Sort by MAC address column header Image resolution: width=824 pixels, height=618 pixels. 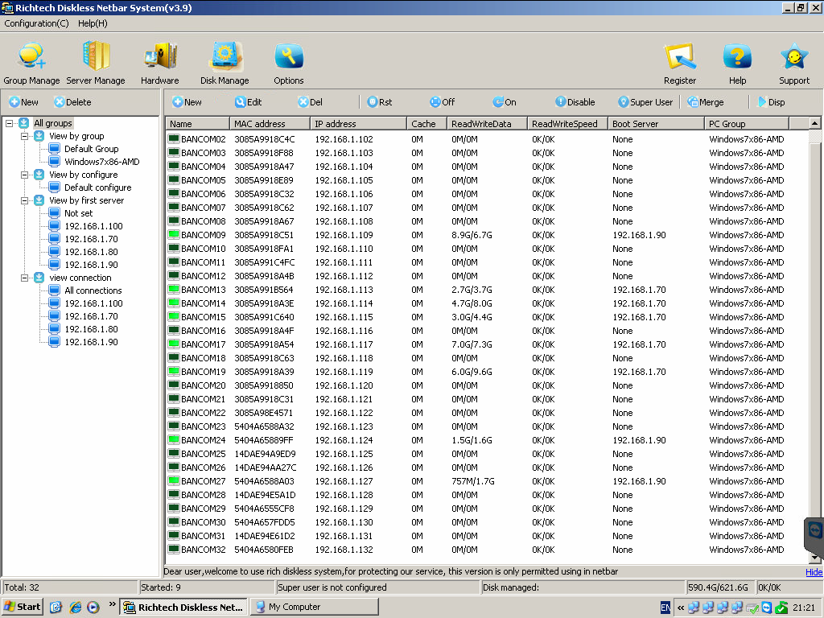click(x=270, y=124)
